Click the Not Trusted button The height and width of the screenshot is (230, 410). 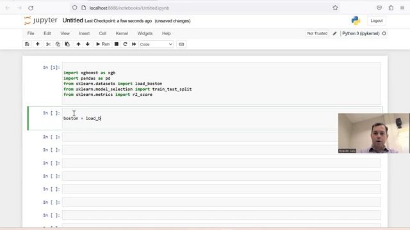click(x=317, y=33)
